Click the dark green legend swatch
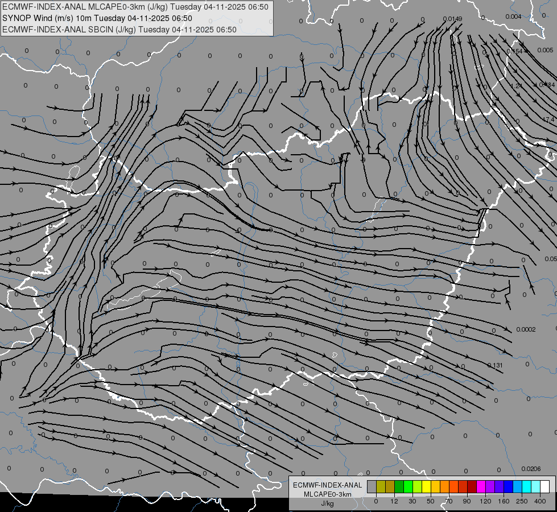This screenshot has height=512, width=557. tap(399, 486)
